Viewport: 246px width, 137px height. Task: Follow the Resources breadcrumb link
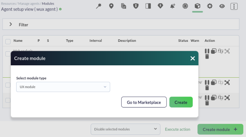pos(8,4)
